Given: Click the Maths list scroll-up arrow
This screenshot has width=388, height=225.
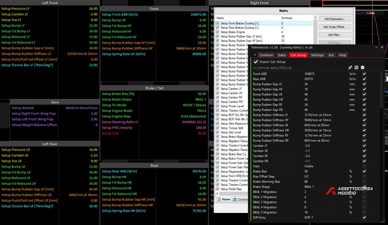Looking at the screenshot, I should pos(316,18).
